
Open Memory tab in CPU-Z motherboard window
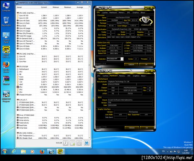coord(122,76)
